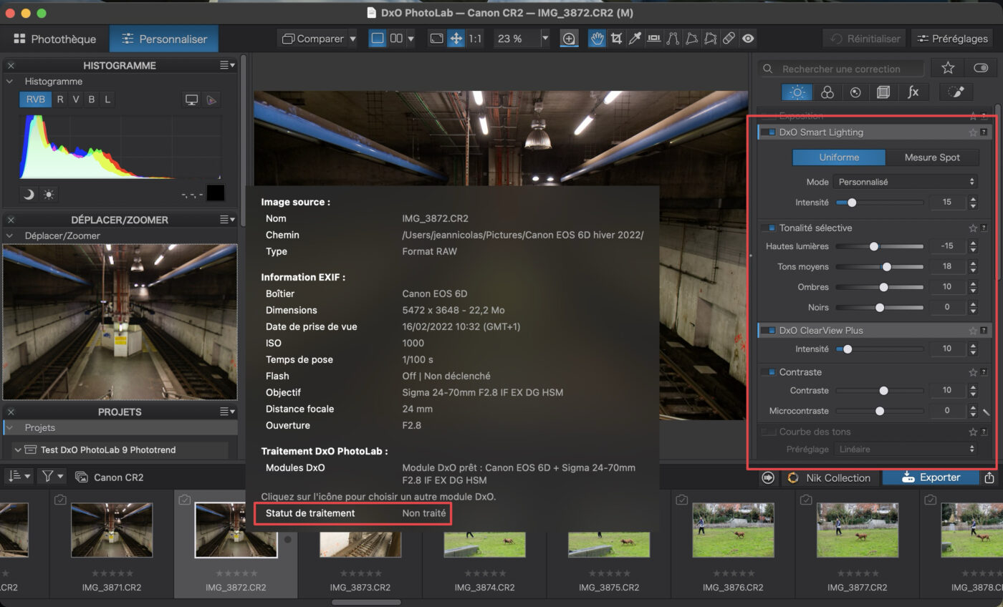This screenshot has height=607, width=1003.
Task: Select the Crop tool in the toolbar
Action: tap(616, 39)
